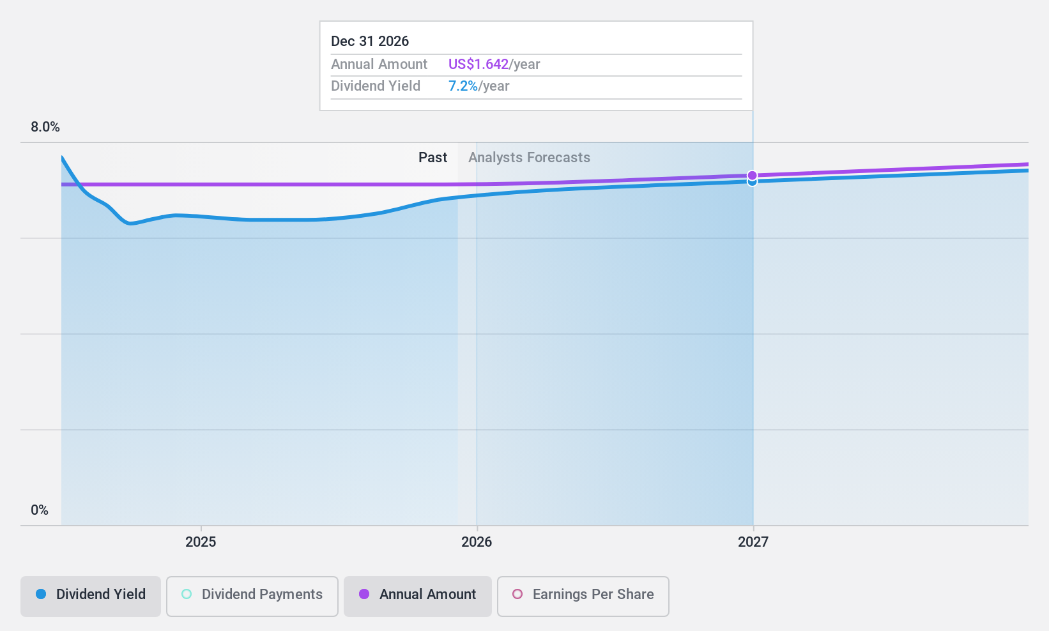
Task: Switch to the Past section of the chart
Action: click(433, 157)
